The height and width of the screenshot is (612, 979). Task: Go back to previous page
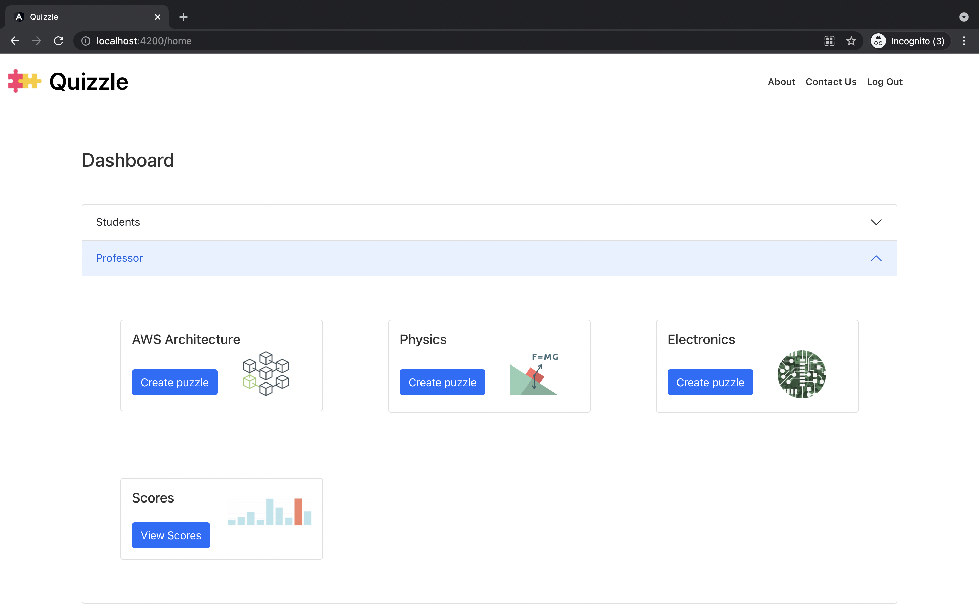pos(15,41)
